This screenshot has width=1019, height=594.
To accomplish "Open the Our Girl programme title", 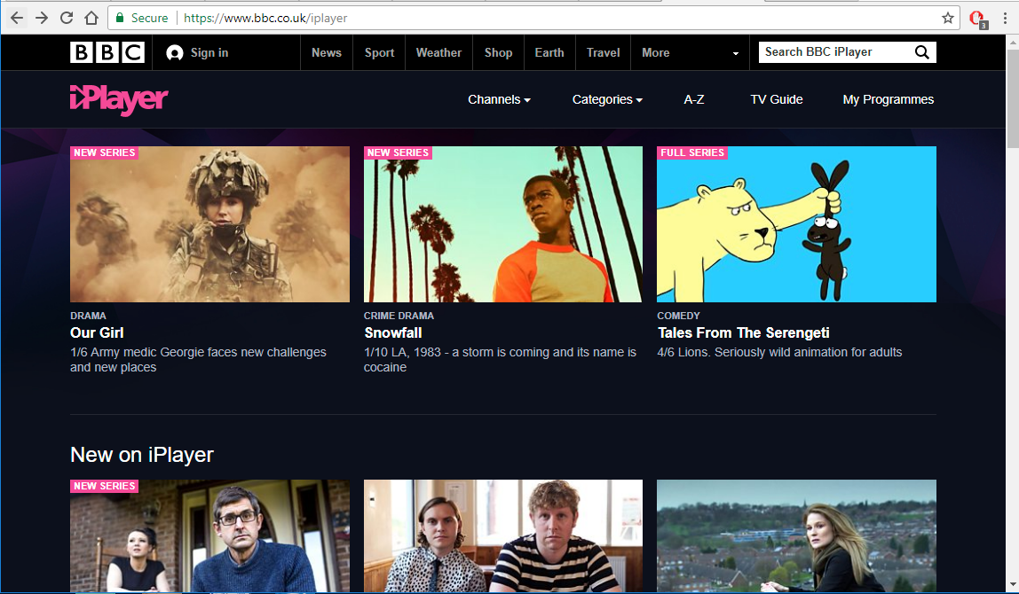I will [x=97, y=332].
